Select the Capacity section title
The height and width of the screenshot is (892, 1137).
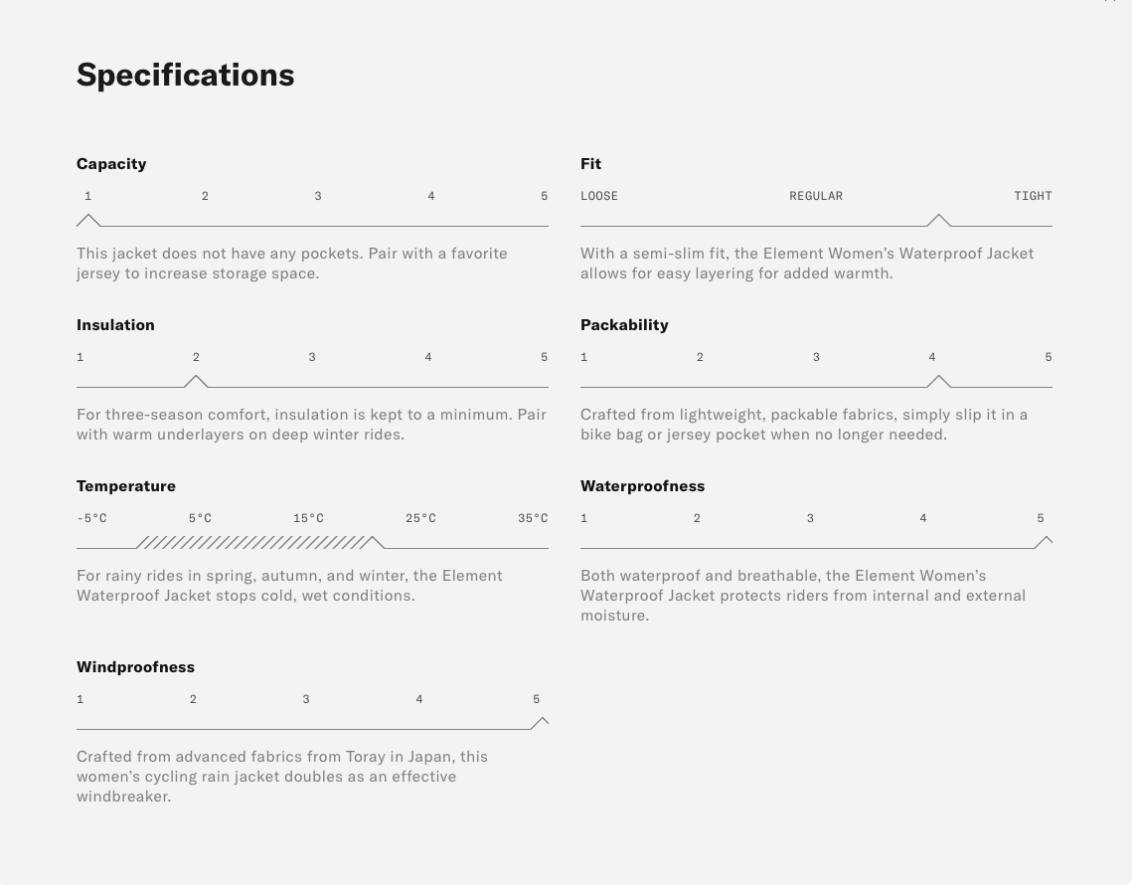click(111, 163)
